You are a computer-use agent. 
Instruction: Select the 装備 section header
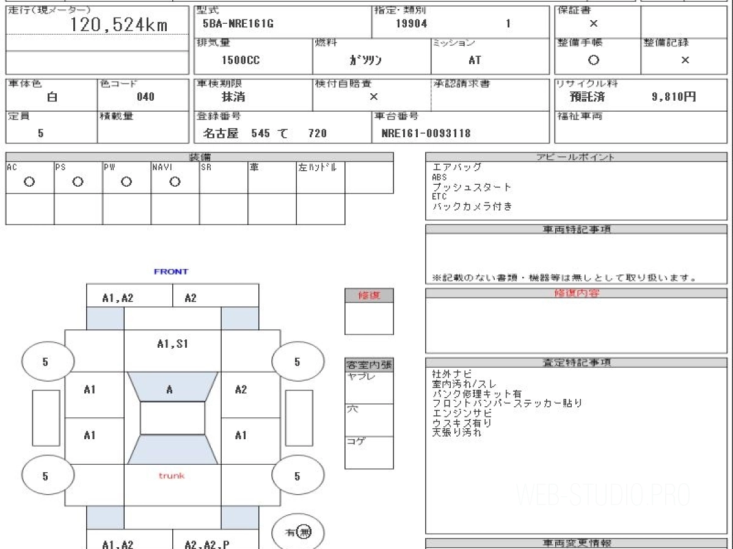(x=200, y=157)
